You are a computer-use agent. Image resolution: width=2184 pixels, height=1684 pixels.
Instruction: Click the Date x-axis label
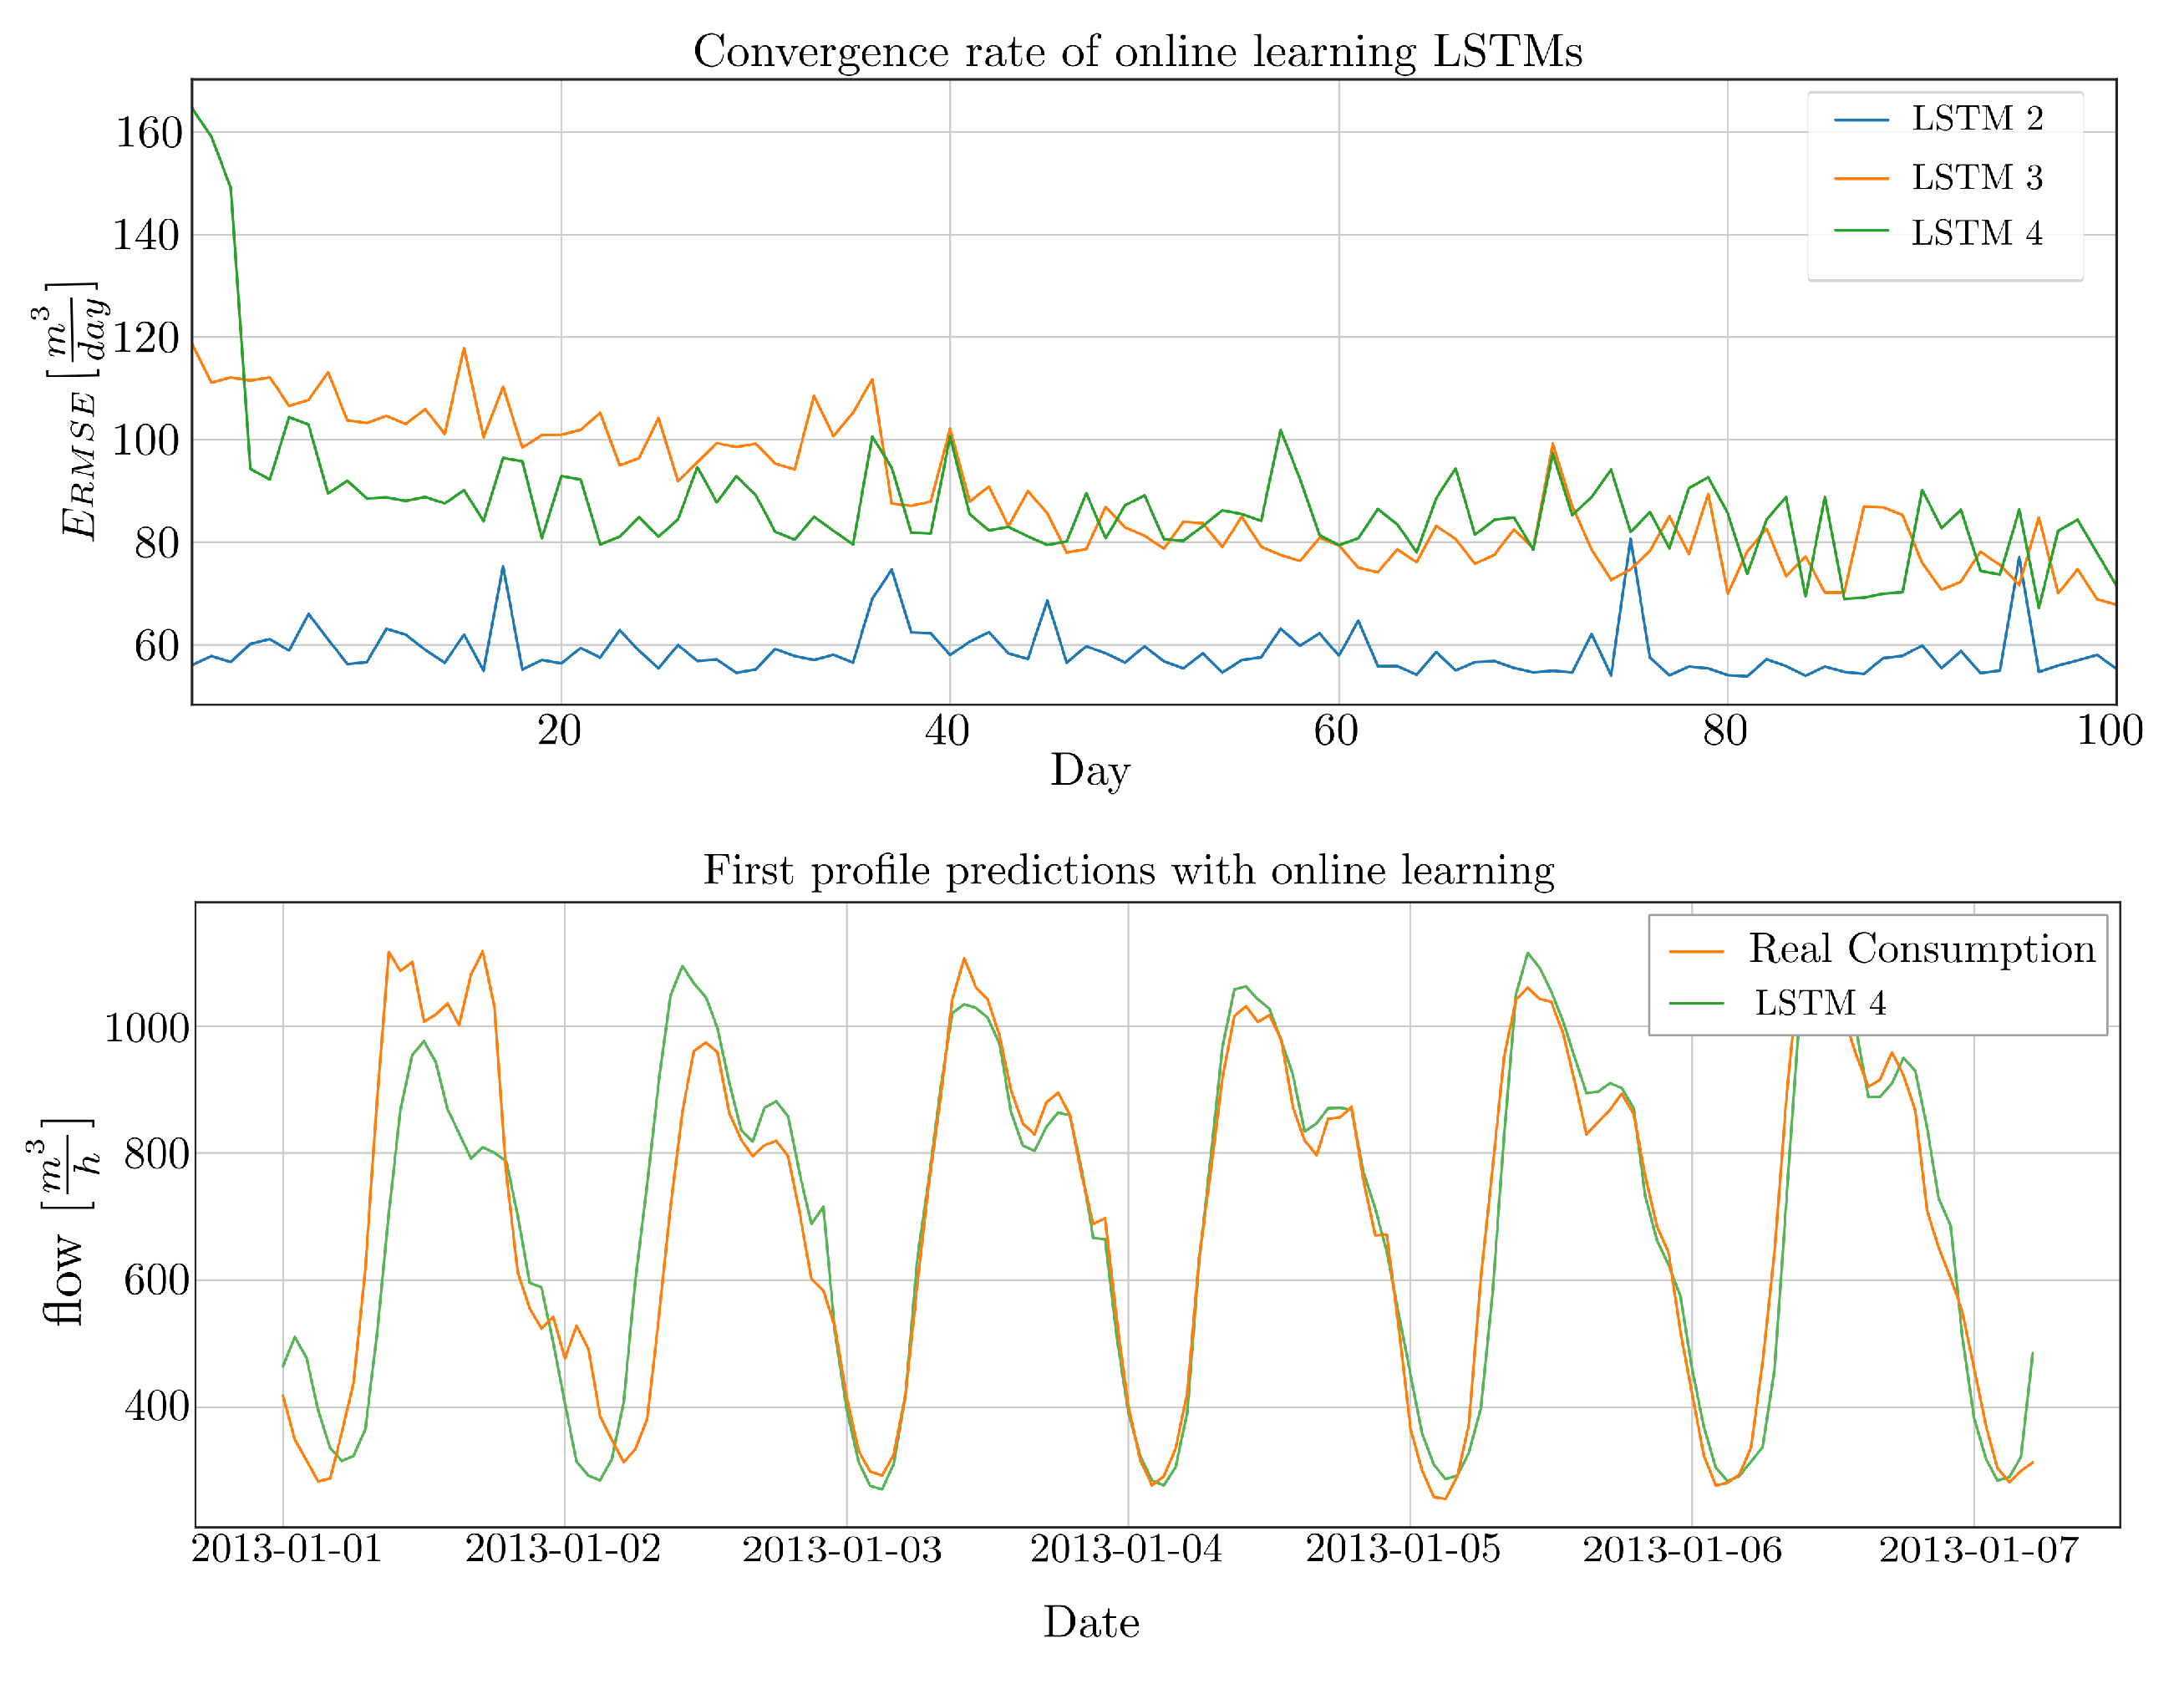point(1091,1622)
